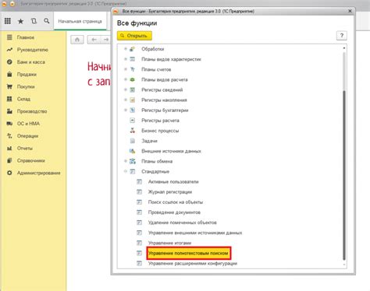
Task: Open the Справочники section
Action: (x=30, y=160)
